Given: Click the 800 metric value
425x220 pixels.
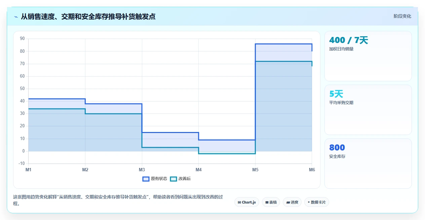Looking at the screenshot, I should [337, 148].
